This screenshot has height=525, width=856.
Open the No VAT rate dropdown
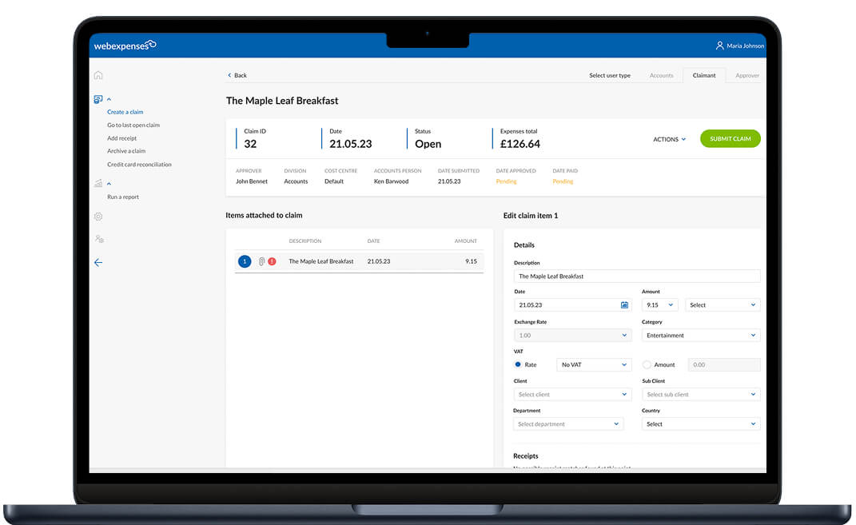pos(594,364)
